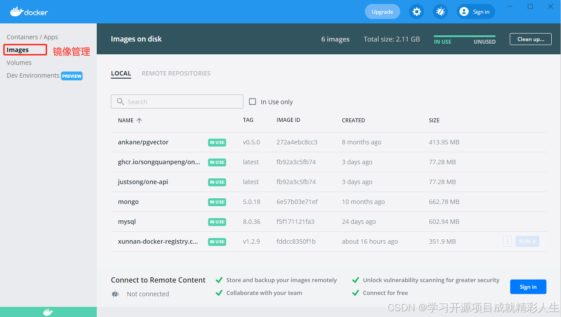Screen dimensions: 561x317
Task: Select the LOCAL tab
Action: pos(121,73)
